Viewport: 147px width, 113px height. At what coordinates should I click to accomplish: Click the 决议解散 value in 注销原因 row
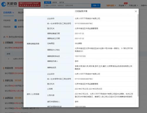[78, 43]
